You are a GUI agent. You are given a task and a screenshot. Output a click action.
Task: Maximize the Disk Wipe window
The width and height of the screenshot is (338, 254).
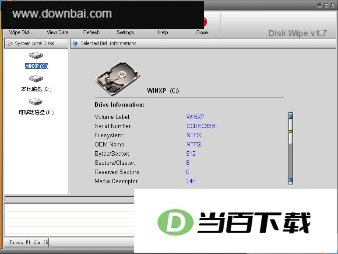326,5
